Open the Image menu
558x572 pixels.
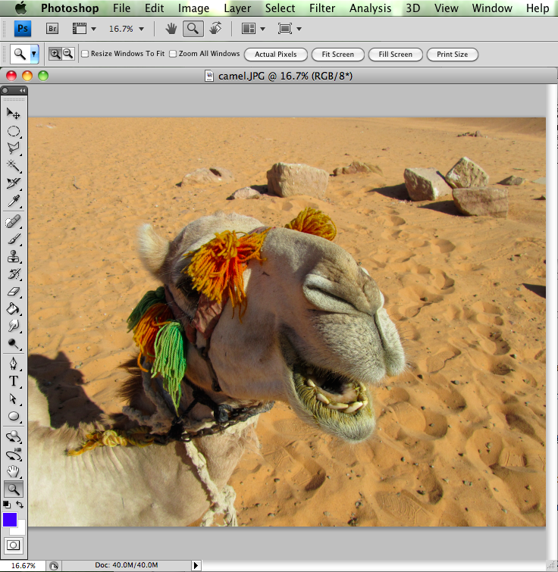[194, 8]
